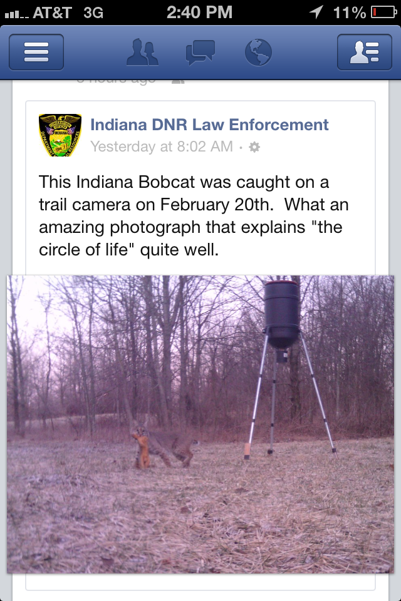The width and height of the screenshot is (401, 601).
Task: Open the Indiana DNR Law Enforcement page
Action: point(209,125)
